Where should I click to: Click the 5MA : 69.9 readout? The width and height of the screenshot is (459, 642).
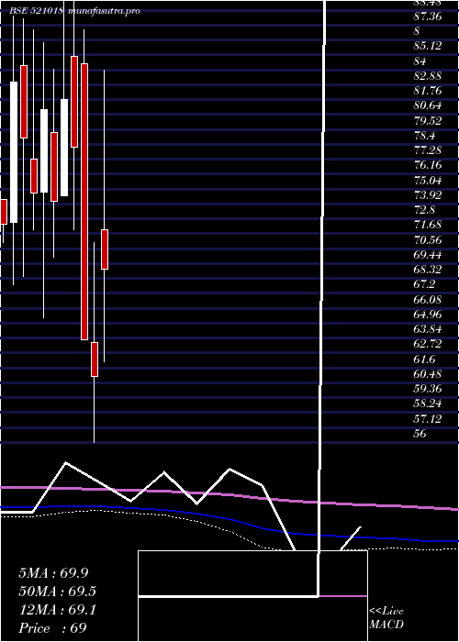coord(53,573)
